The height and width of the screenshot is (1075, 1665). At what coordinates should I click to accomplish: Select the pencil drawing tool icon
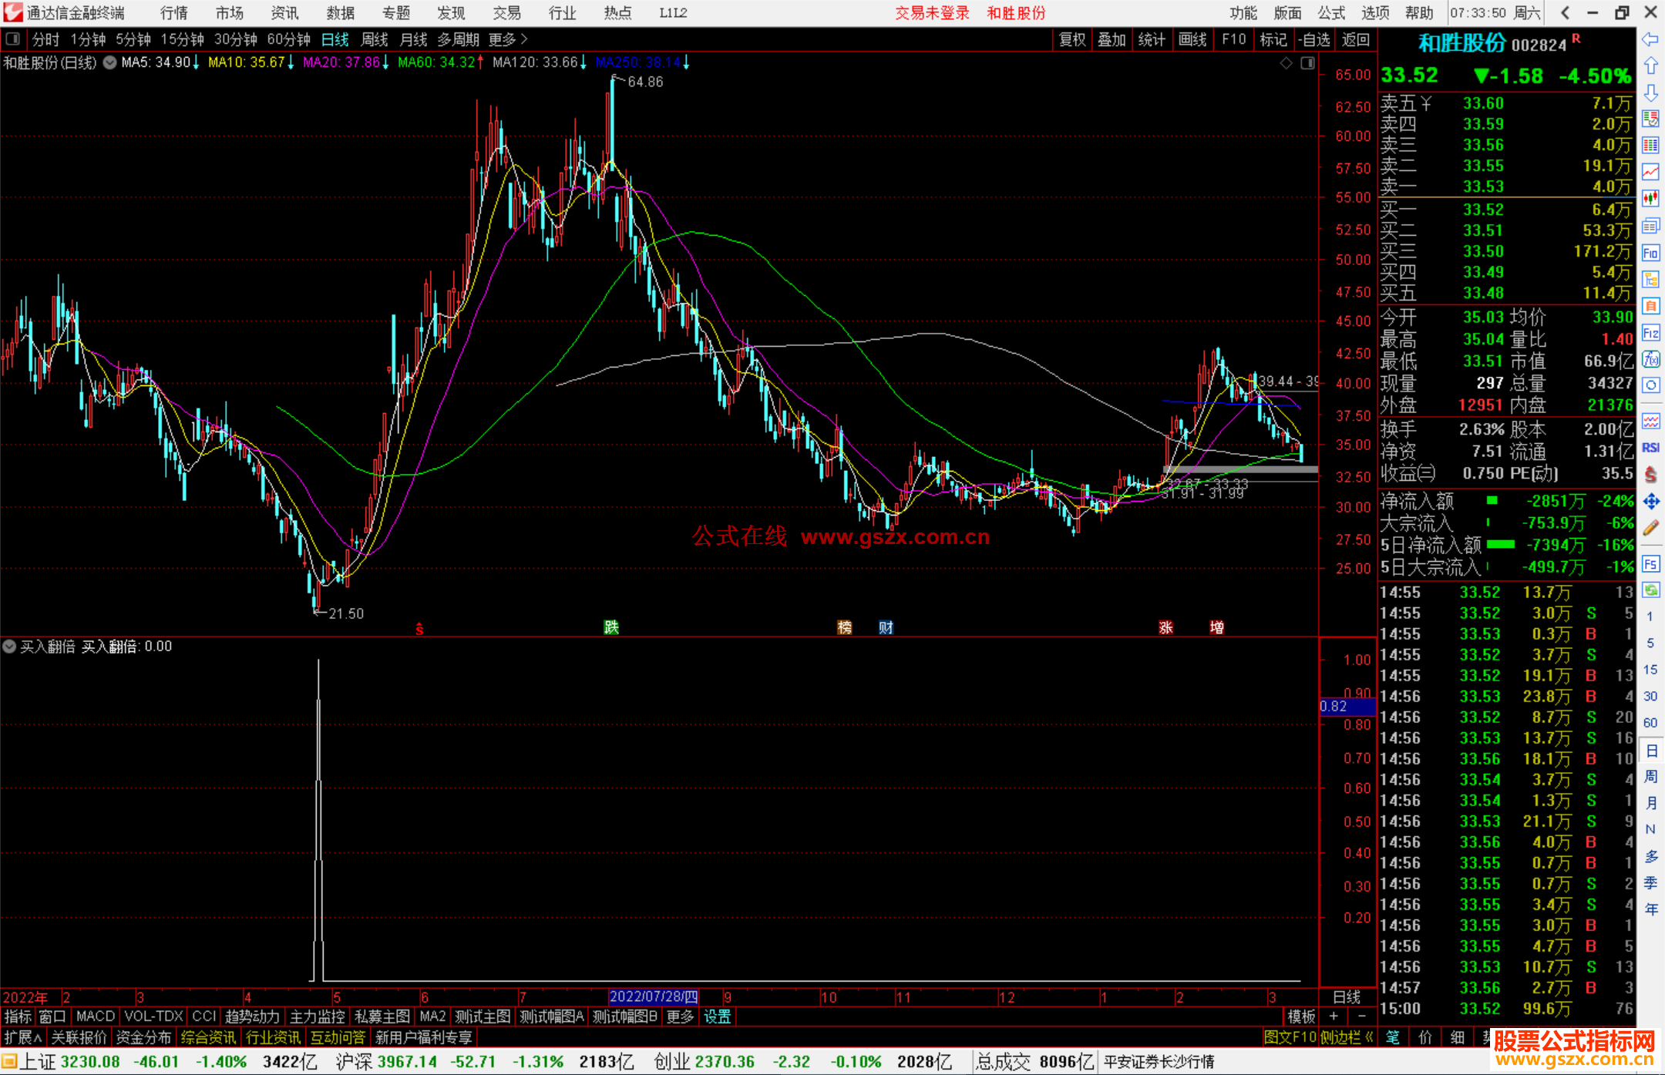1650,528
